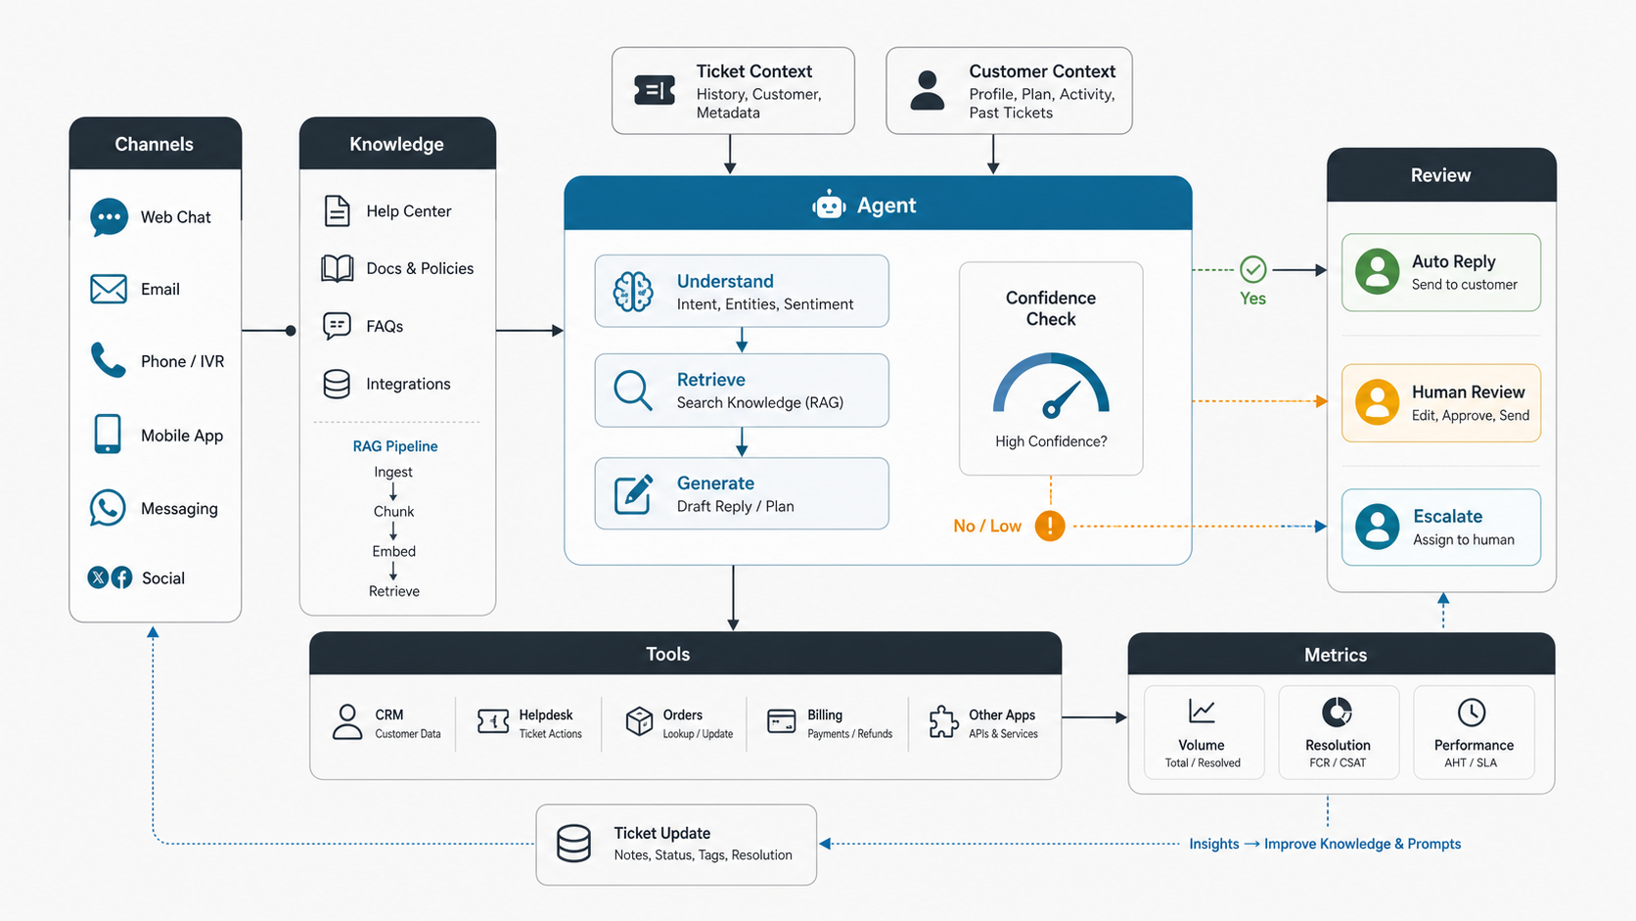Click 'Retrieve' under RAG Pipeline
Screen dimensions: 1636x921
coord(394,591)
